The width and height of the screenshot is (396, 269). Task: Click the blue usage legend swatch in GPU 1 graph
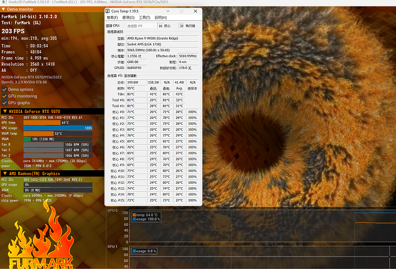pyautogui.click(x=134, y=251)
